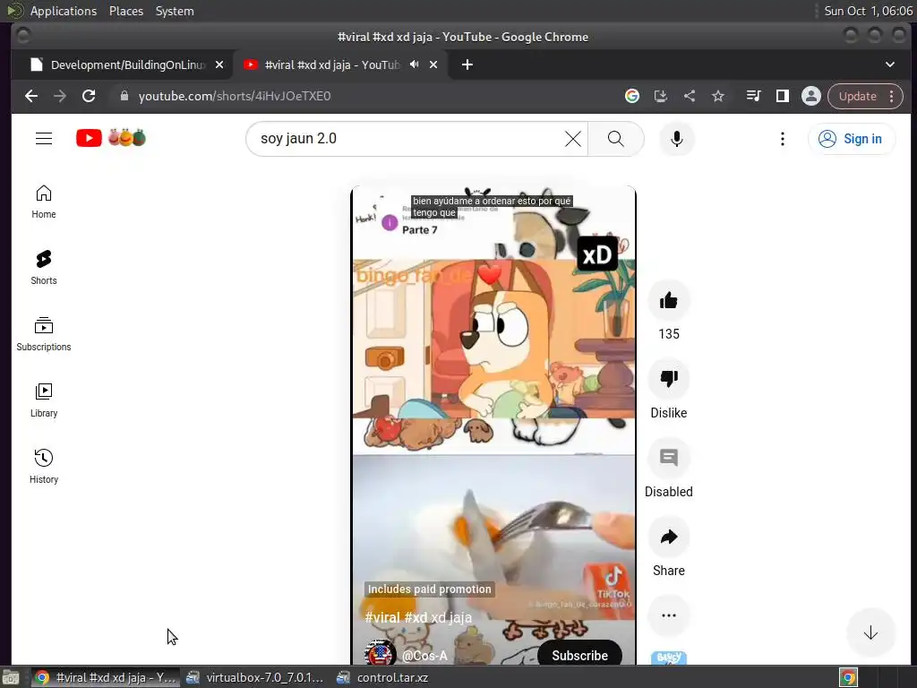Open virtualbox-7.0 taskbar window
The image size is (917, 688).
coord(255,677)
